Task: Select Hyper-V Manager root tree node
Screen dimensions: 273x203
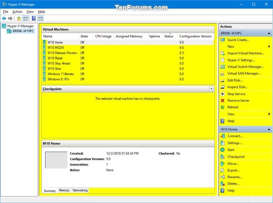Action: (x=20, y=26)
